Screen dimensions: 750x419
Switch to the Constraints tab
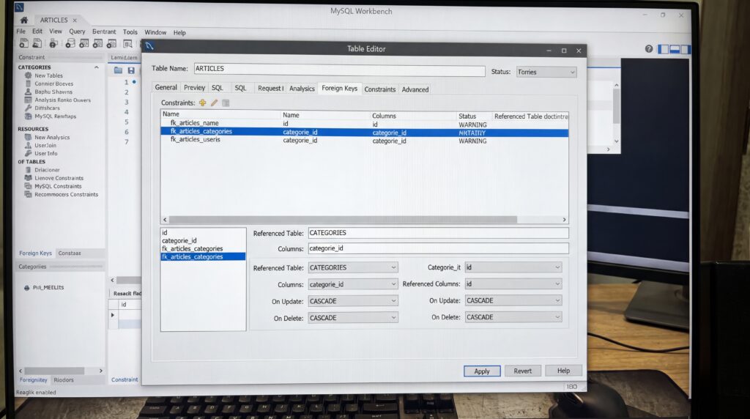pos(380,89)
